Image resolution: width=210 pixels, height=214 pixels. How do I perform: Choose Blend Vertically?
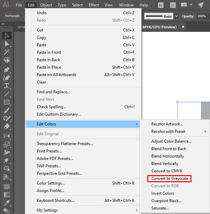pos(165,164)
